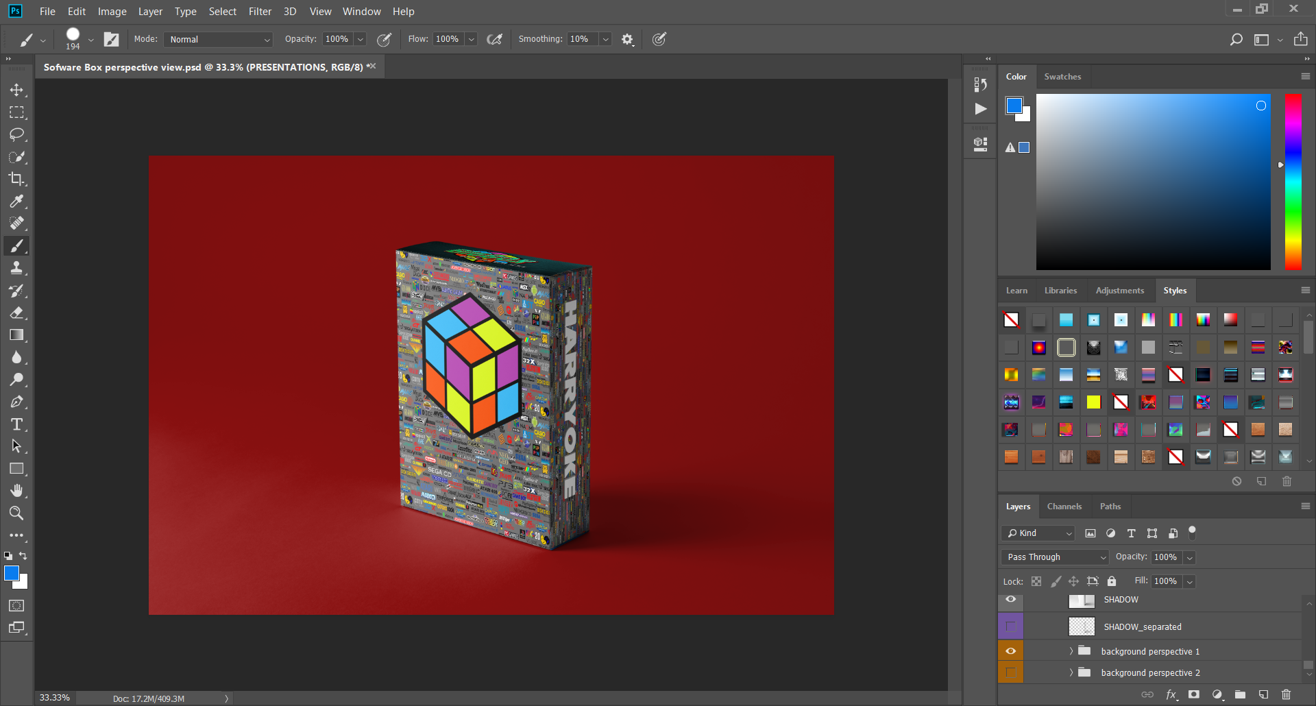Select the Hand tool
This screenshot has width=1316, height=706.
click(x=16, y=491)
